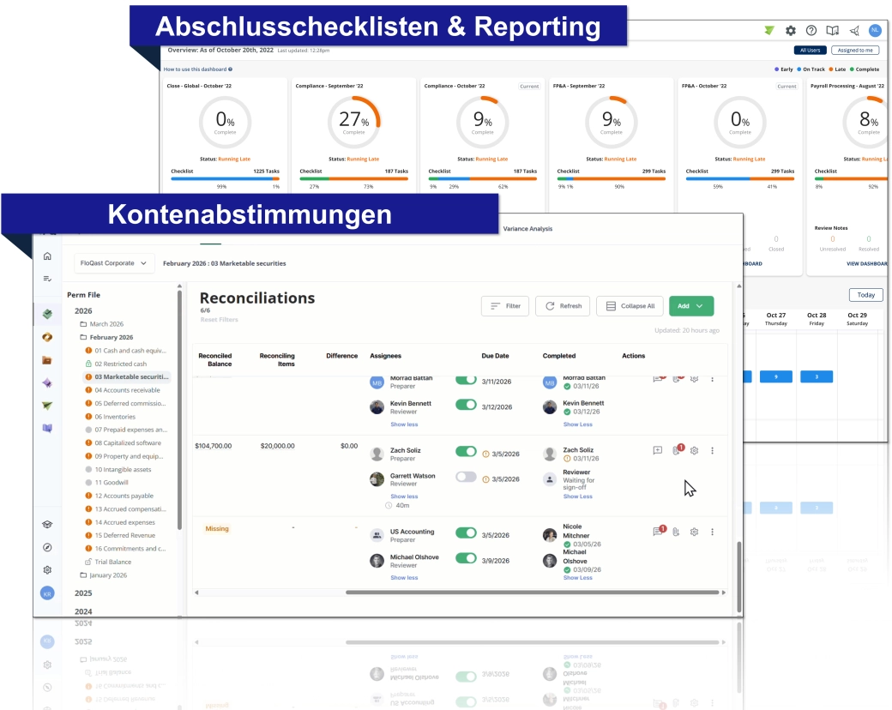The width and height of the screenshot is (892, 710).
Task: Click Close Global October checklist progress bar
Action: pyautogui.click(x=226, y=178)
